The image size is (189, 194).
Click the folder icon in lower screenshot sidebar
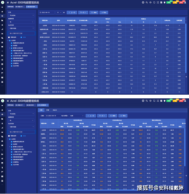[x=2, y=119]
